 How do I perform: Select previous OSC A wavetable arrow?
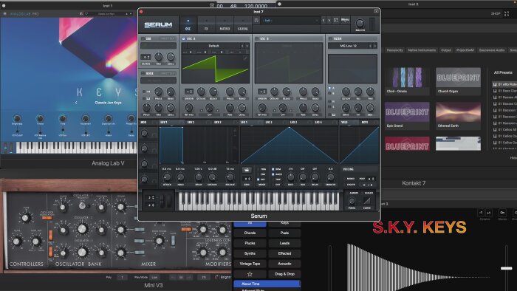coord(242,46)
